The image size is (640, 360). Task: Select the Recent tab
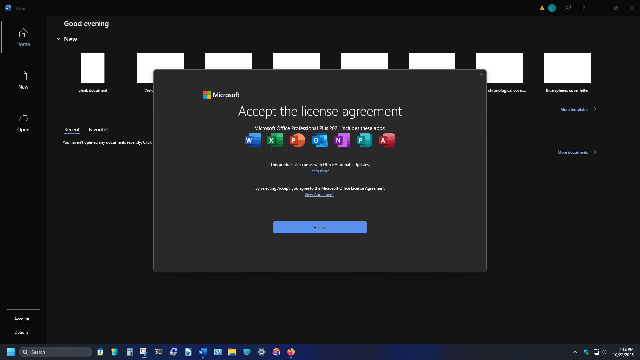point(72,130)
